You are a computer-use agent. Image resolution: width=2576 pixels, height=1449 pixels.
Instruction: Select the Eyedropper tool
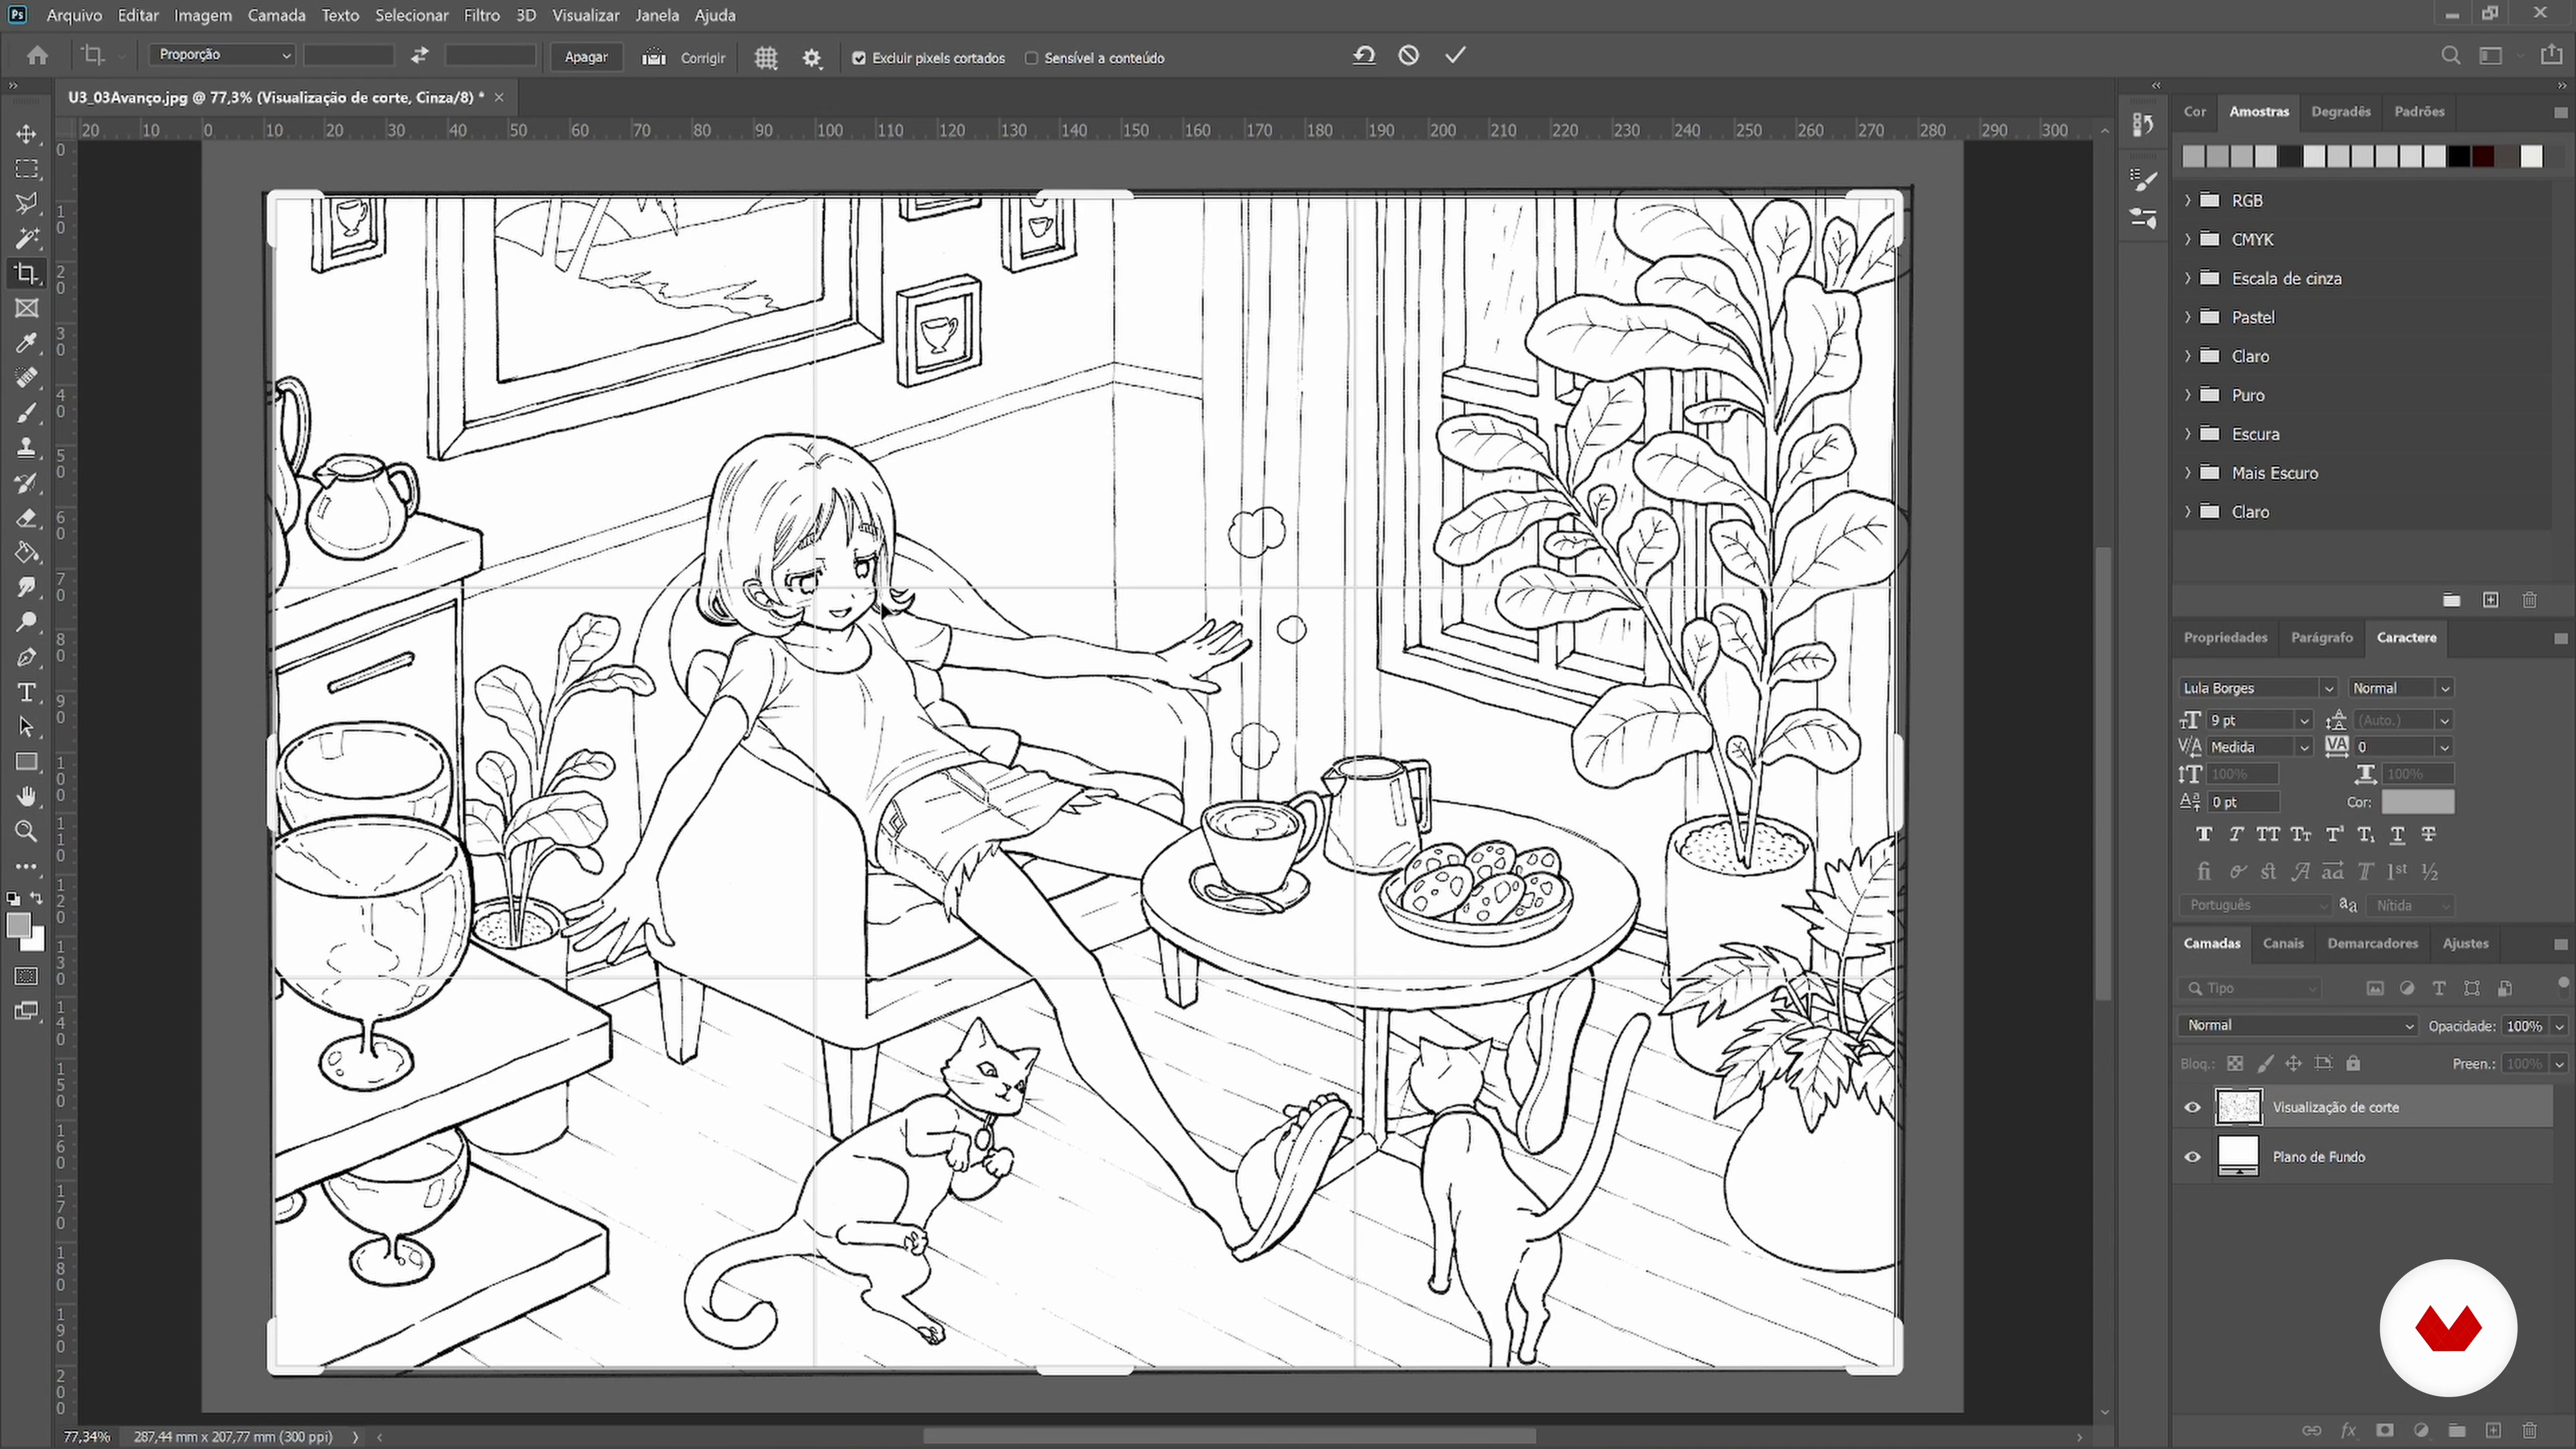point(27,343)
